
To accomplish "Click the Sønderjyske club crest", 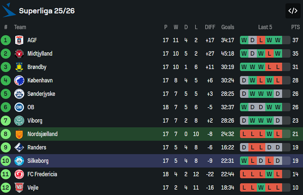I will tap(19, 94).
